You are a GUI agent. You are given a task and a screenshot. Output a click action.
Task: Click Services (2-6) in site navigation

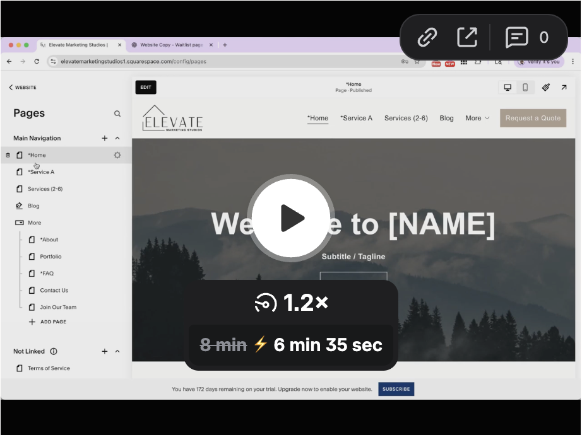406,119
